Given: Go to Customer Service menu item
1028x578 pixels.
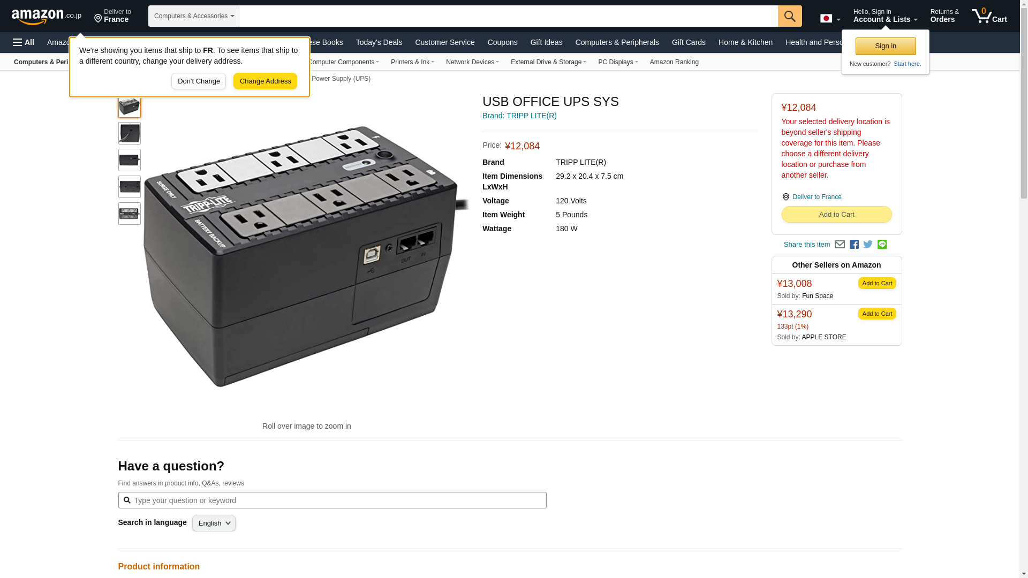Looking at the screenshot, I should [444, 42].
